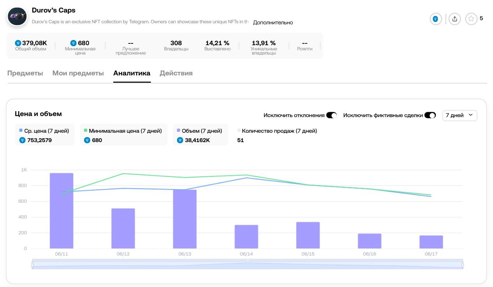Click the TON blockchain icon button
Viewport: 493px width, 287px height.
tap(436, 19)
